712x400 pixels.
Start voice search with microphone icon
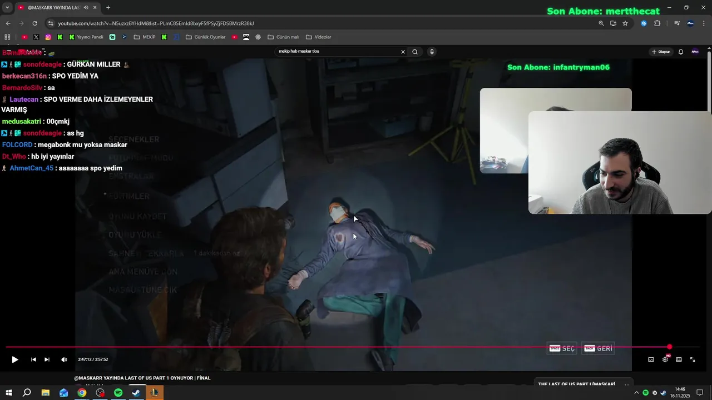(x=432, y=52)
